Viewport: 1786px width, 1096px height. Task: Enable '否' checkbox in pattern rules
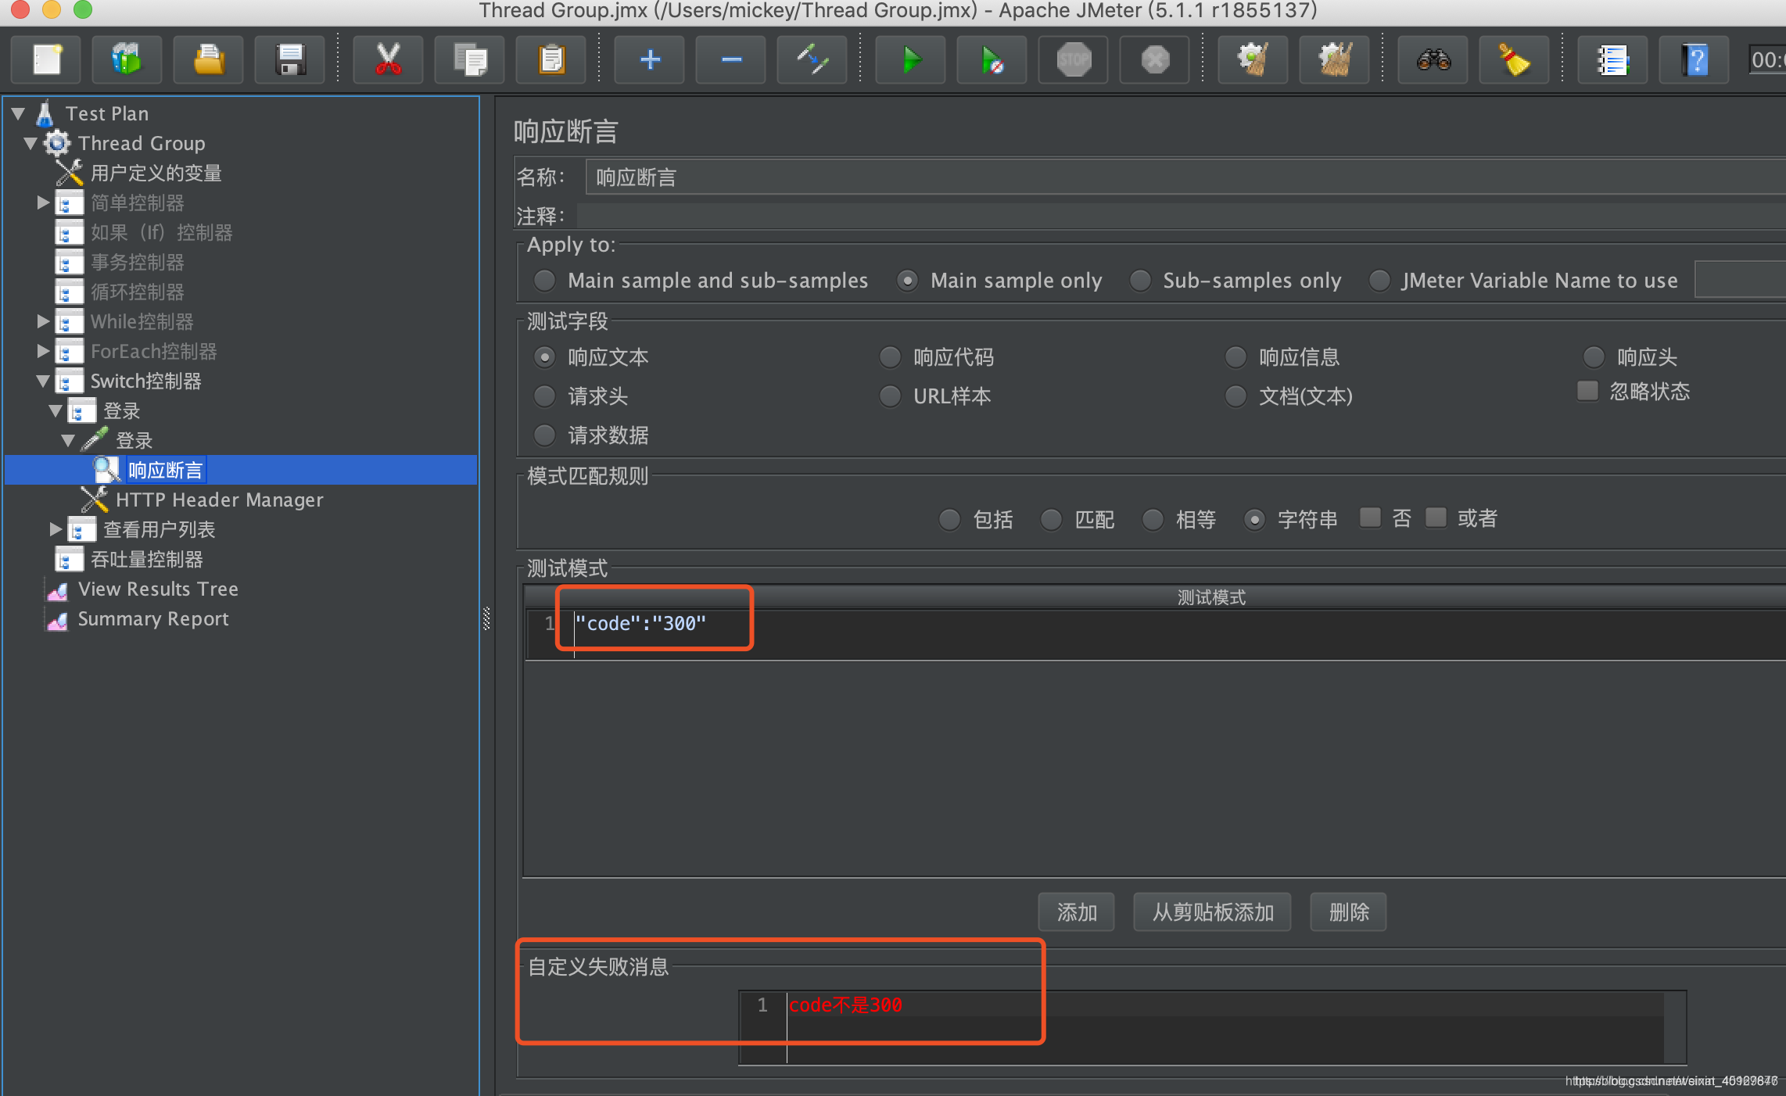(x=1364, y=517)
